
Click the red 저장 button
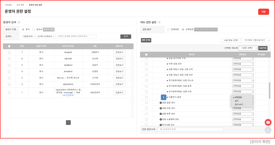(263, 12)
